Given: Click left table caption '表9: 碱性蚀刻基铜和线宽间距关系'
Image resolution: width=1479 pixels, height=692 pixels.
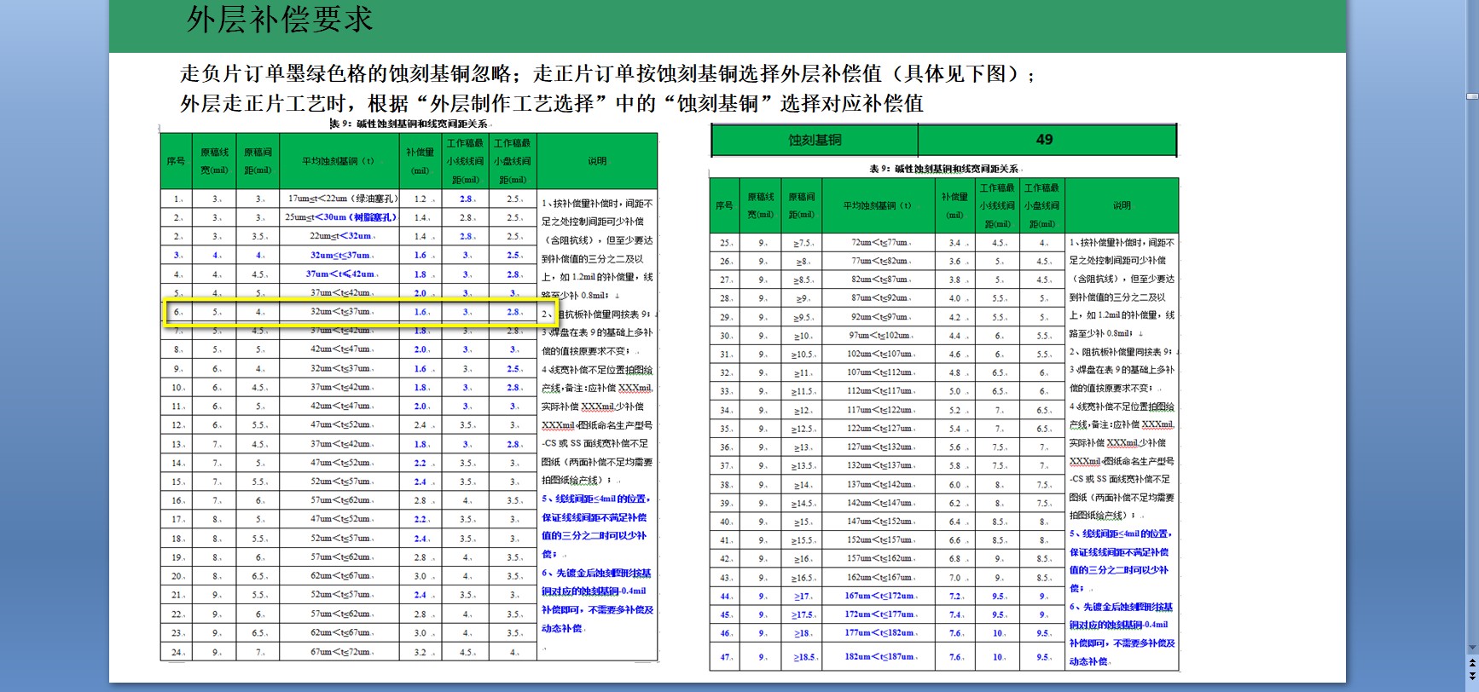Looking at the screenshot, I should click(x=409, y=124).
